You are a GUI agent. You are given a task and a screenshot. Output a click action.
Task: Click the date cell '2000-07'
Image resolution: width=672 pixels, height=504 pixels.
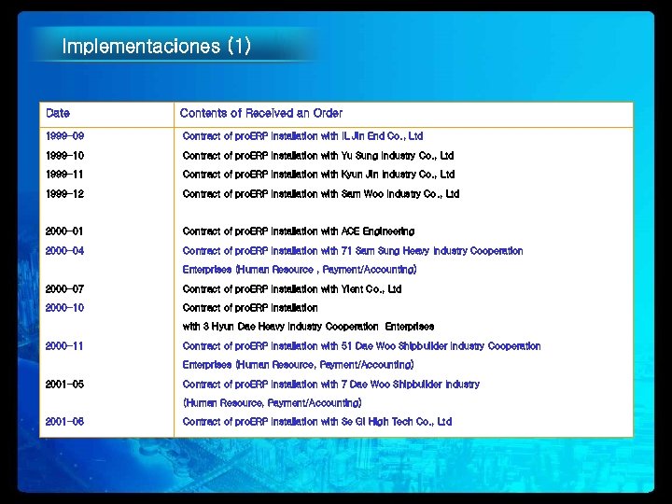coord(64,288)
